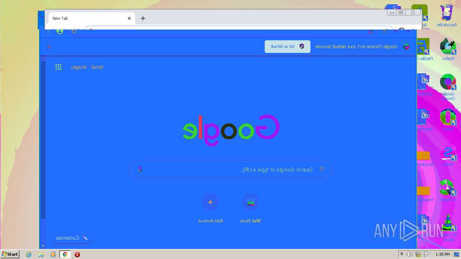
Task: Open the Web Store shortcut
Action: click(x=251, y=209)
